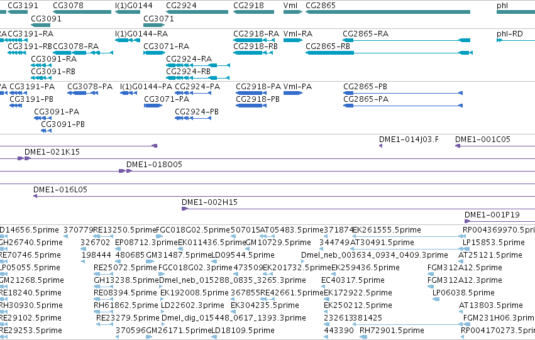Select BAC clone DME1-016L05
Viewport: 535px width, 340px height.
pos(284,197)
